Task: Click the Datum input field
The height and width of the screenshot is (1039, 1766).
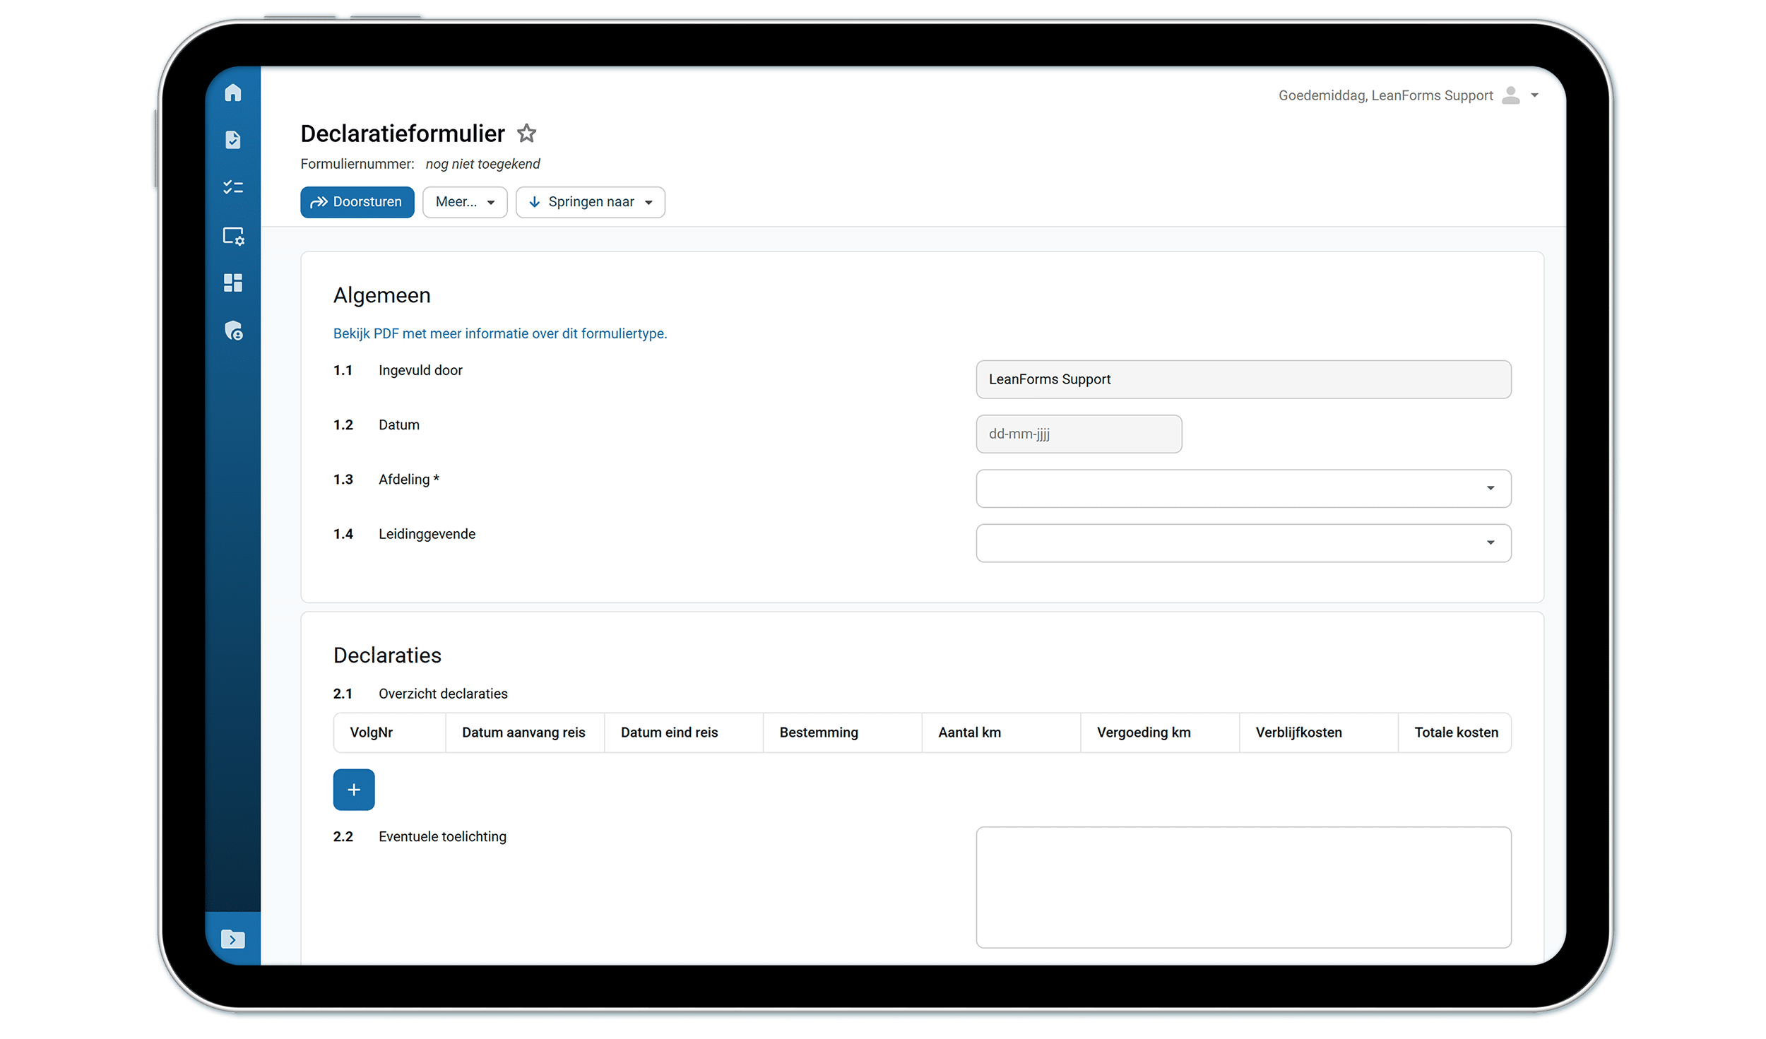Action: click(x=1078, y=434)
